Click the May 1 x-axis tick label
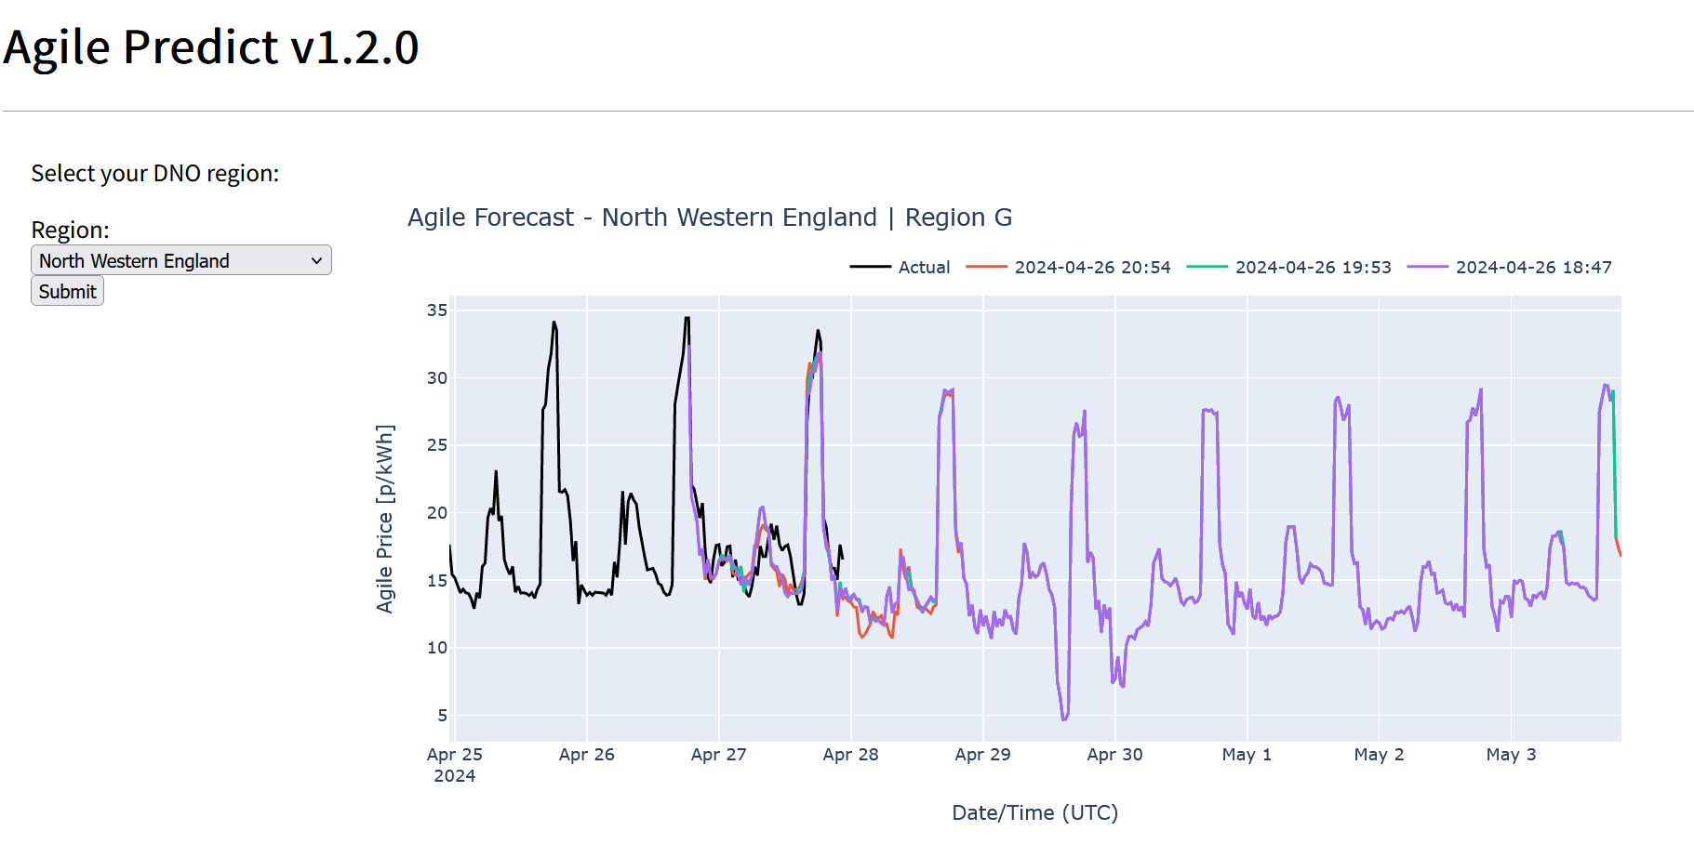This screenshot has width=1694, height=844. (1247, 755)
